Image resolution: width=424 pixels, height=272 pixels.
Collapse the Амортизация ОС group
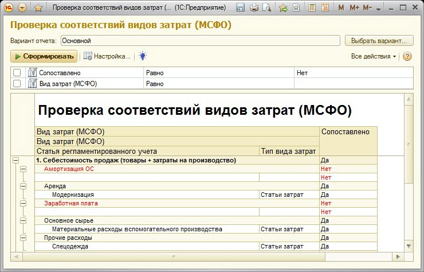[x=23, y=169]
